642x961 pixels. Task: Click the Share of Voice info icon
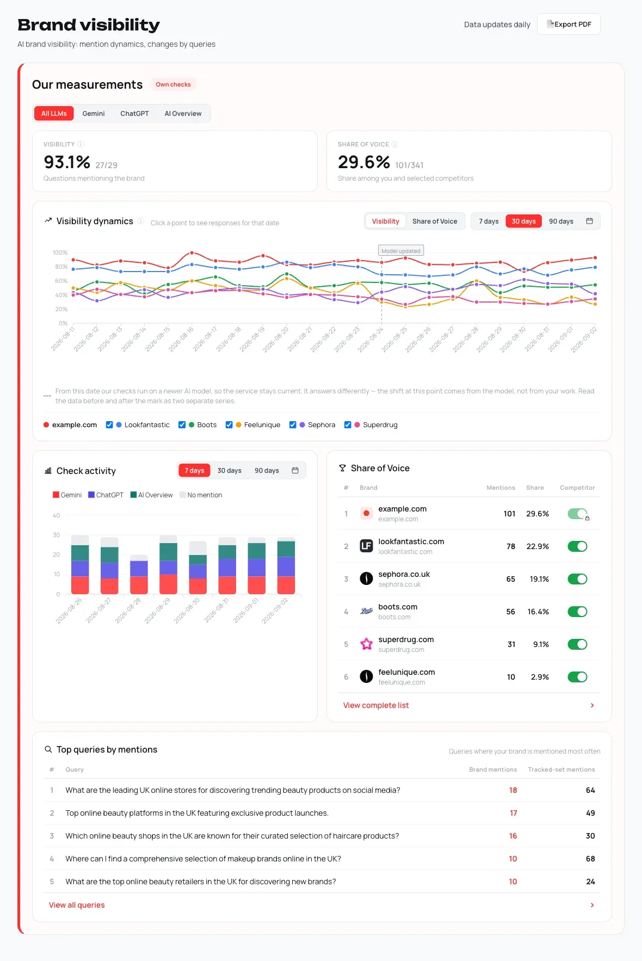[x=395, y=144]
